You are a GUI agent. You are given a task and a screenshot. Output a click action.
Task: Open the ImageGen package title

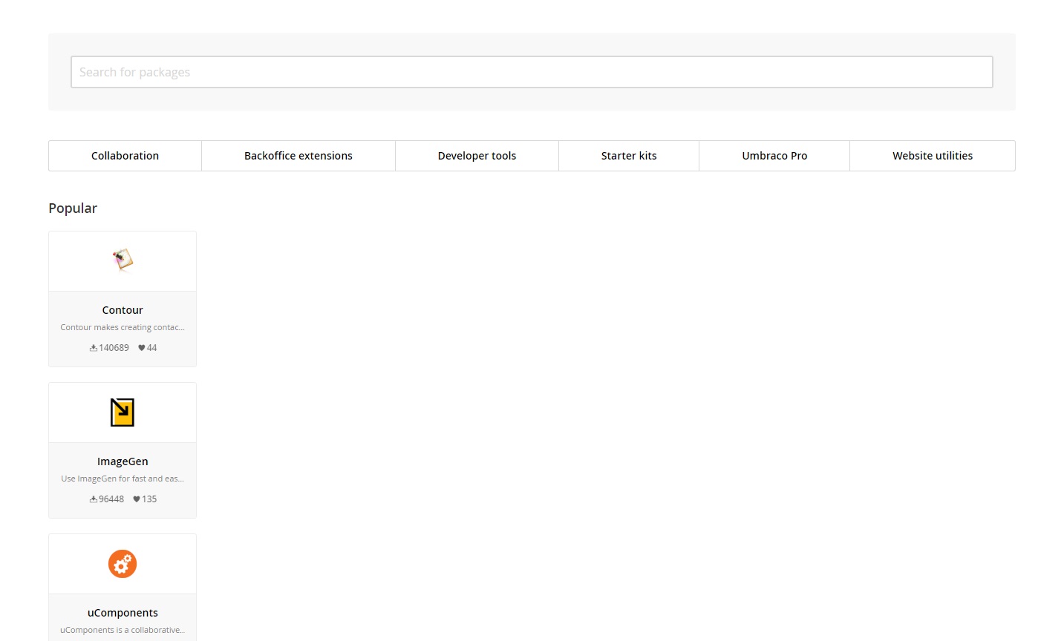tap(123, 461)
